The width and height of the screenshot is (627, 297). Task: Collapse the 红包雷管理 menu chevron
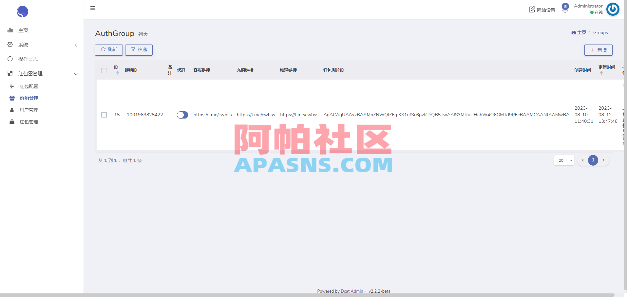click(x=76, y=74)
